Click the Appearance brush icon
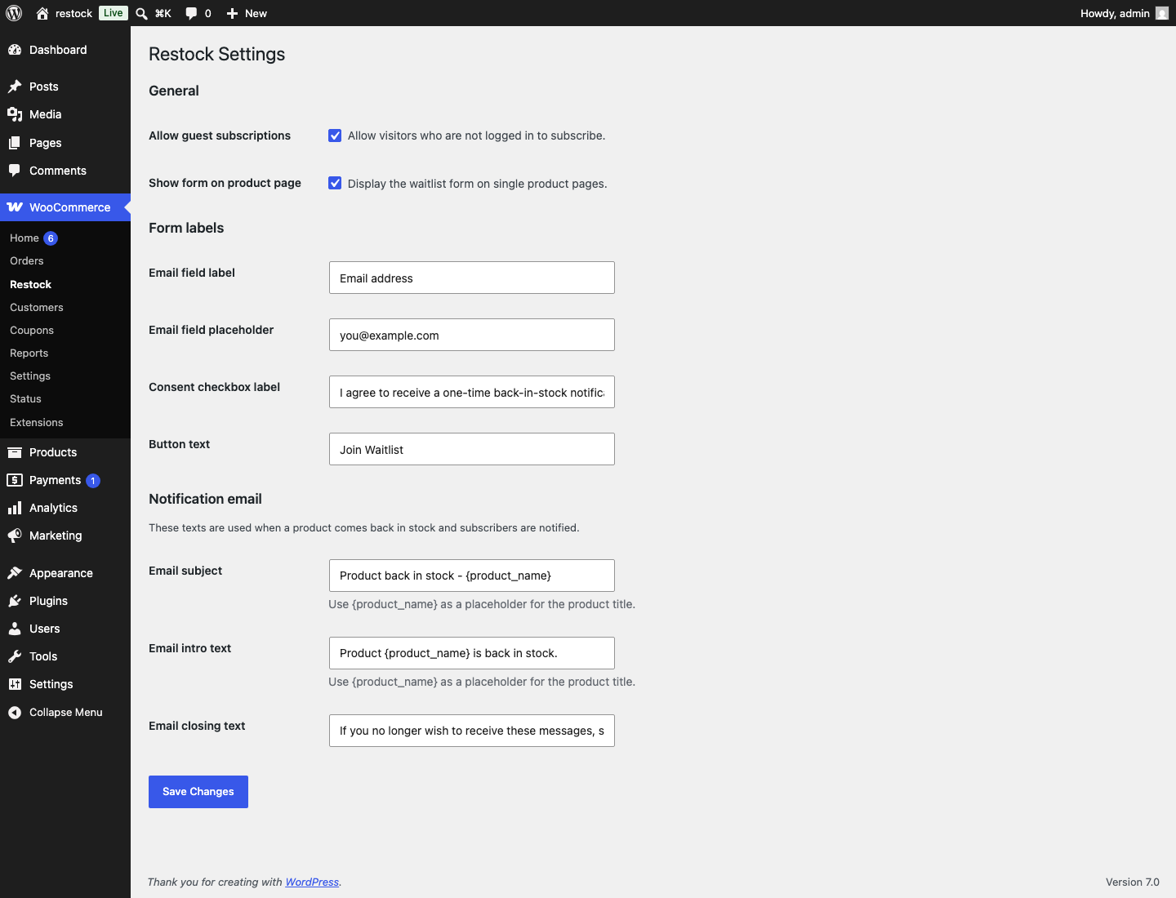Image resolution: width=1176 pixels, height=898 pixels. point(15,573)
